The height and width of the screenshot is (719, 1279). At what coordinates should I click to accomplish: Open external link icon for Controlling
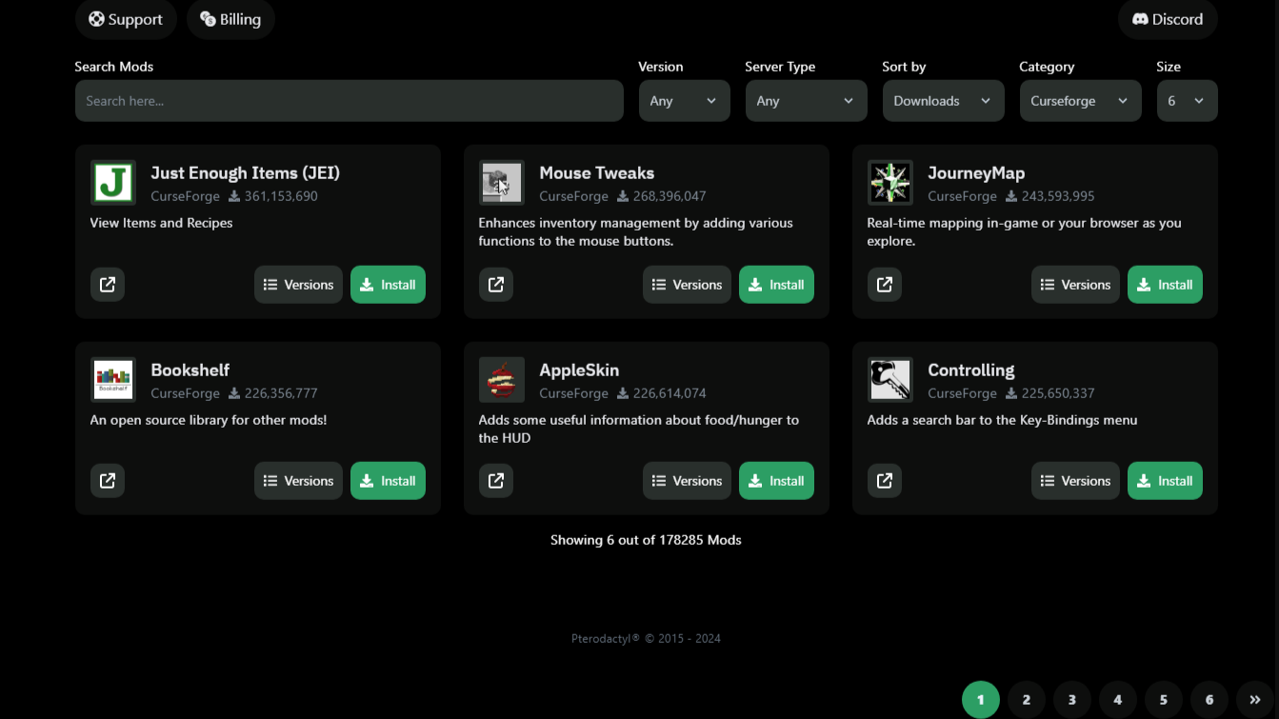coord(885,481)
